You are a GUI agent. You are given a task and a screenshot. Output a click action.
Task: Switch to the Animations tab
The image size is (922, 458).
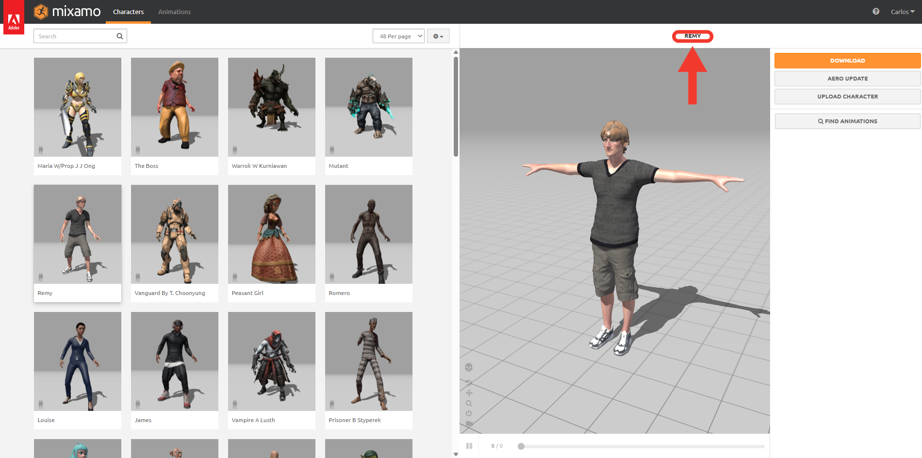click(x=174, y=12)
